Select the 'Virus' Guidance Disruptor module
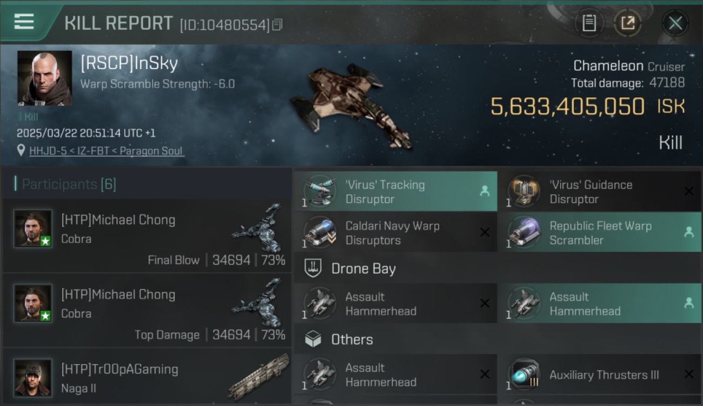This screenshot has height=406, width=703. click(x=600, y=192)
